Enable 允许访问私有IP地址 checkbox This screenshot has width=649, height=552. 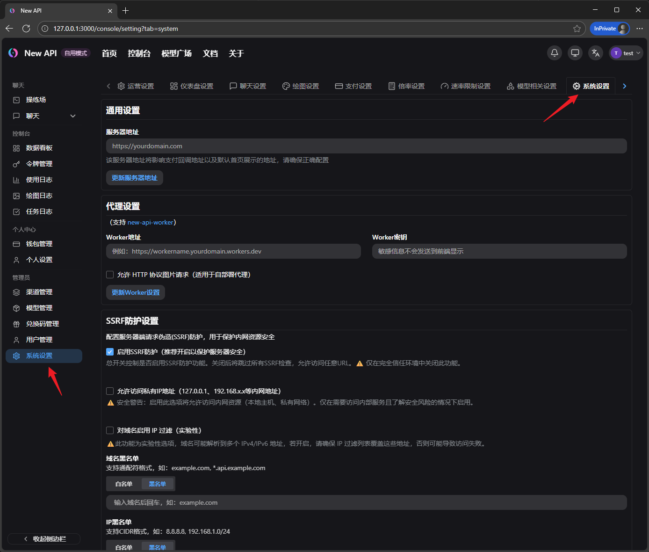point(110,391)
